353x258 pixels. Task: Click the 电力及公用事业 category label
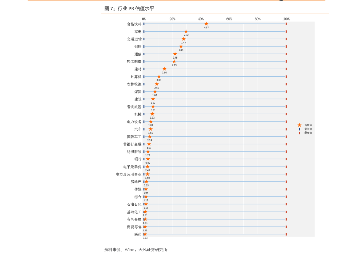click(129, 174)
